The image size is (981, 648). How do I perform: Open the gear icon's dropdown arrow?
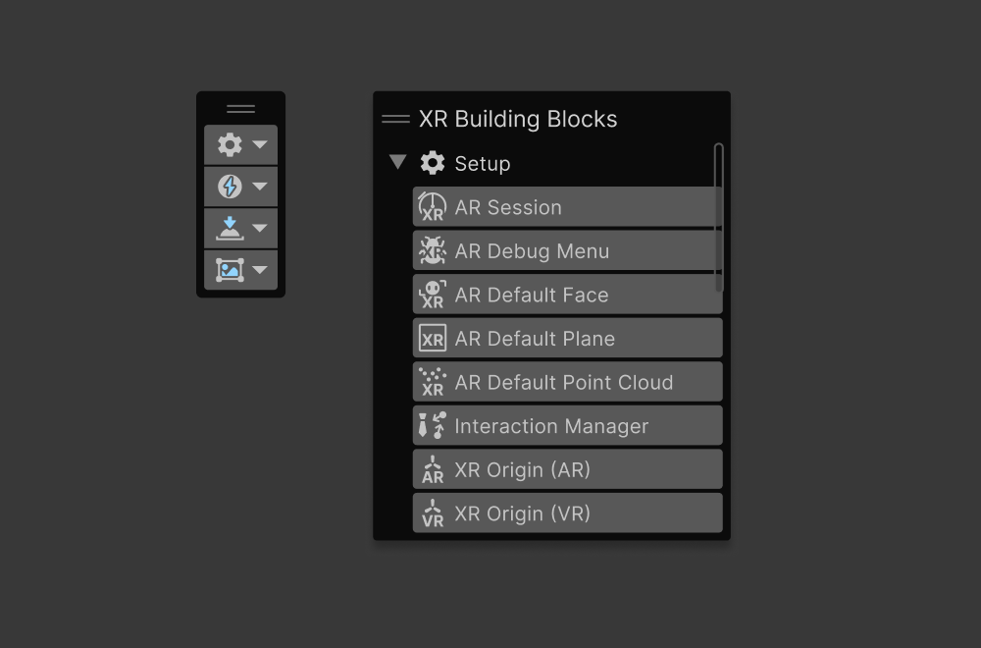[x=258, y=143]
